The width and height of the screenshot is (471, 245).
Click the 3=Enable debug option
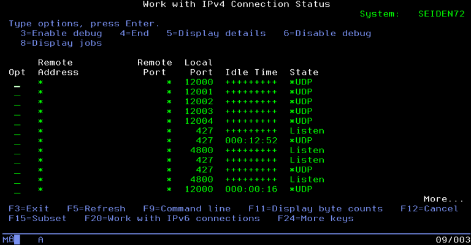tap(61, 34)
